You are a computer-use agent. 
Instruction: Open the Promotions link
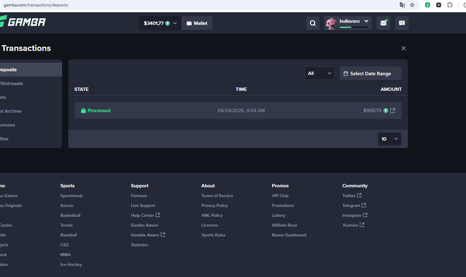[x=283, y=205]
